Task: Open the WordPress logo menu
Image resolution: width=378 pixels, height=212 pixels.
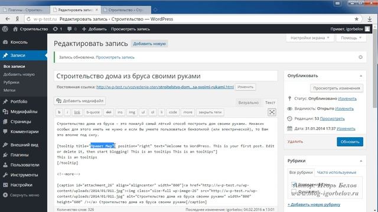Action: pos(5,29)
